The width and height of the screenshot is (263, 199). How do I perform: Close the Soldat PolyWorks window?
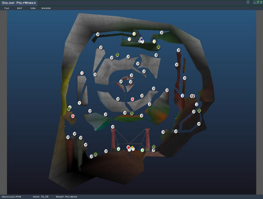point(261,2)
